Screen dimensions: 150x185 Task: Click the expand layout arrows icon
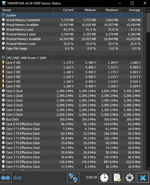point(6,178)
